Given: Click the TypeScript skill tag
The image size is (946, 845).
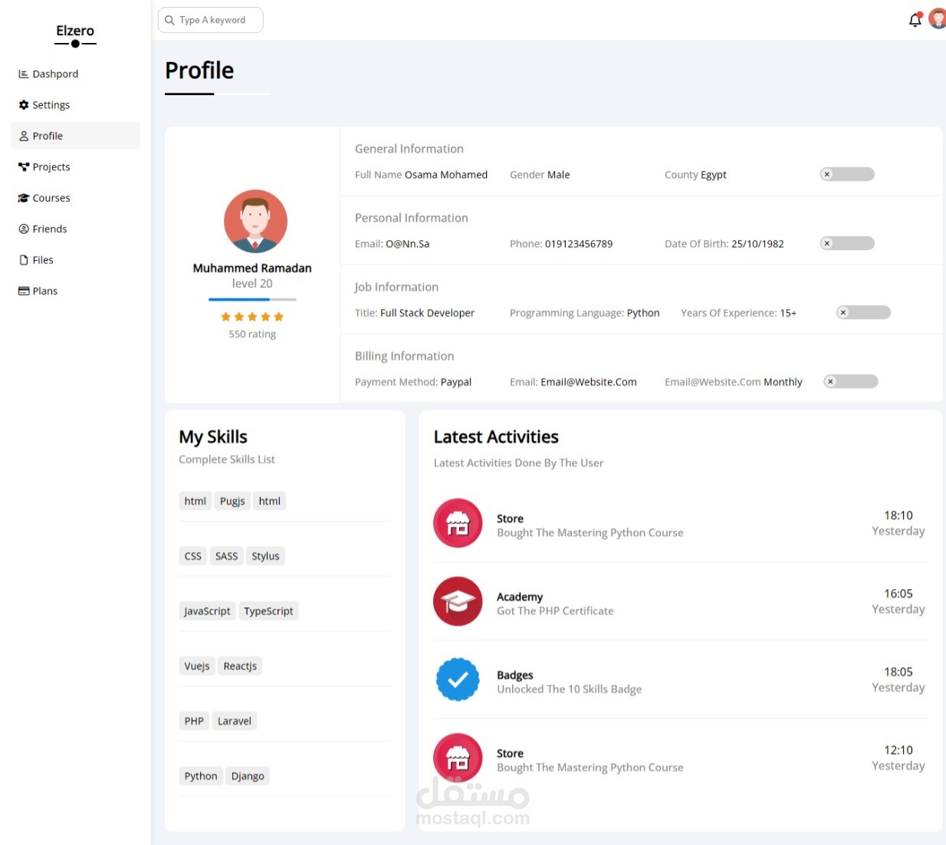Looking at the screenshot, I should (x=268, y=611).
